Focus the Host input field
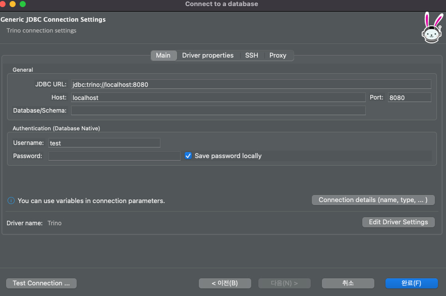The image size is (446, 296). [x=218, y=97]
